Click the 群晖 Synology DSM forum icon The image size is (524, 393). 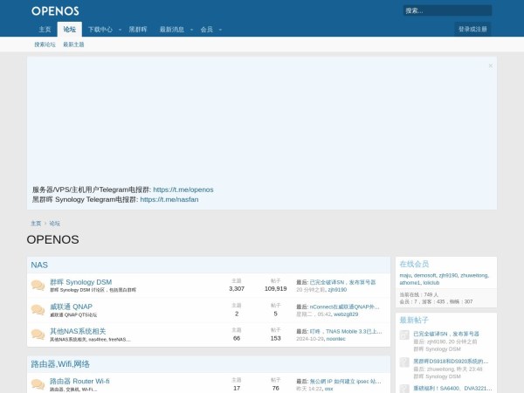click(38, 286)
